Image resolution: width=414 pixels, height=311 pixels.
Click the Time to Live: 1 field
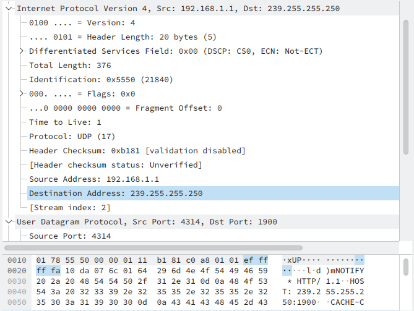65,122
